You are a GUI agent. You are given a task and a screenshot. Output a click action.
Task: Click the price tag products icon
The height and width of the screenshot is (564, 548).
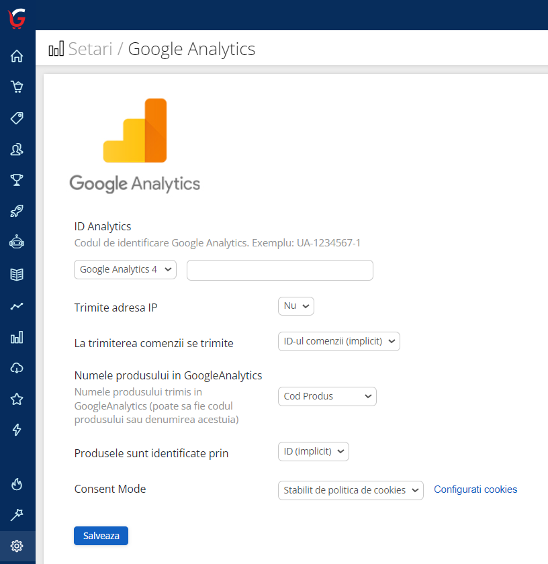17,119
